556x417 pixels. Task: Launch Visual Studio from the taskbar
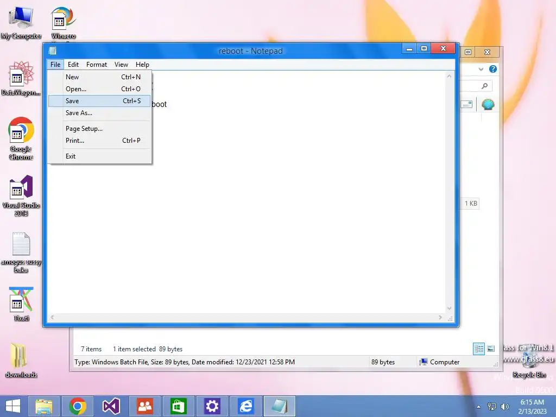[111, 406]
